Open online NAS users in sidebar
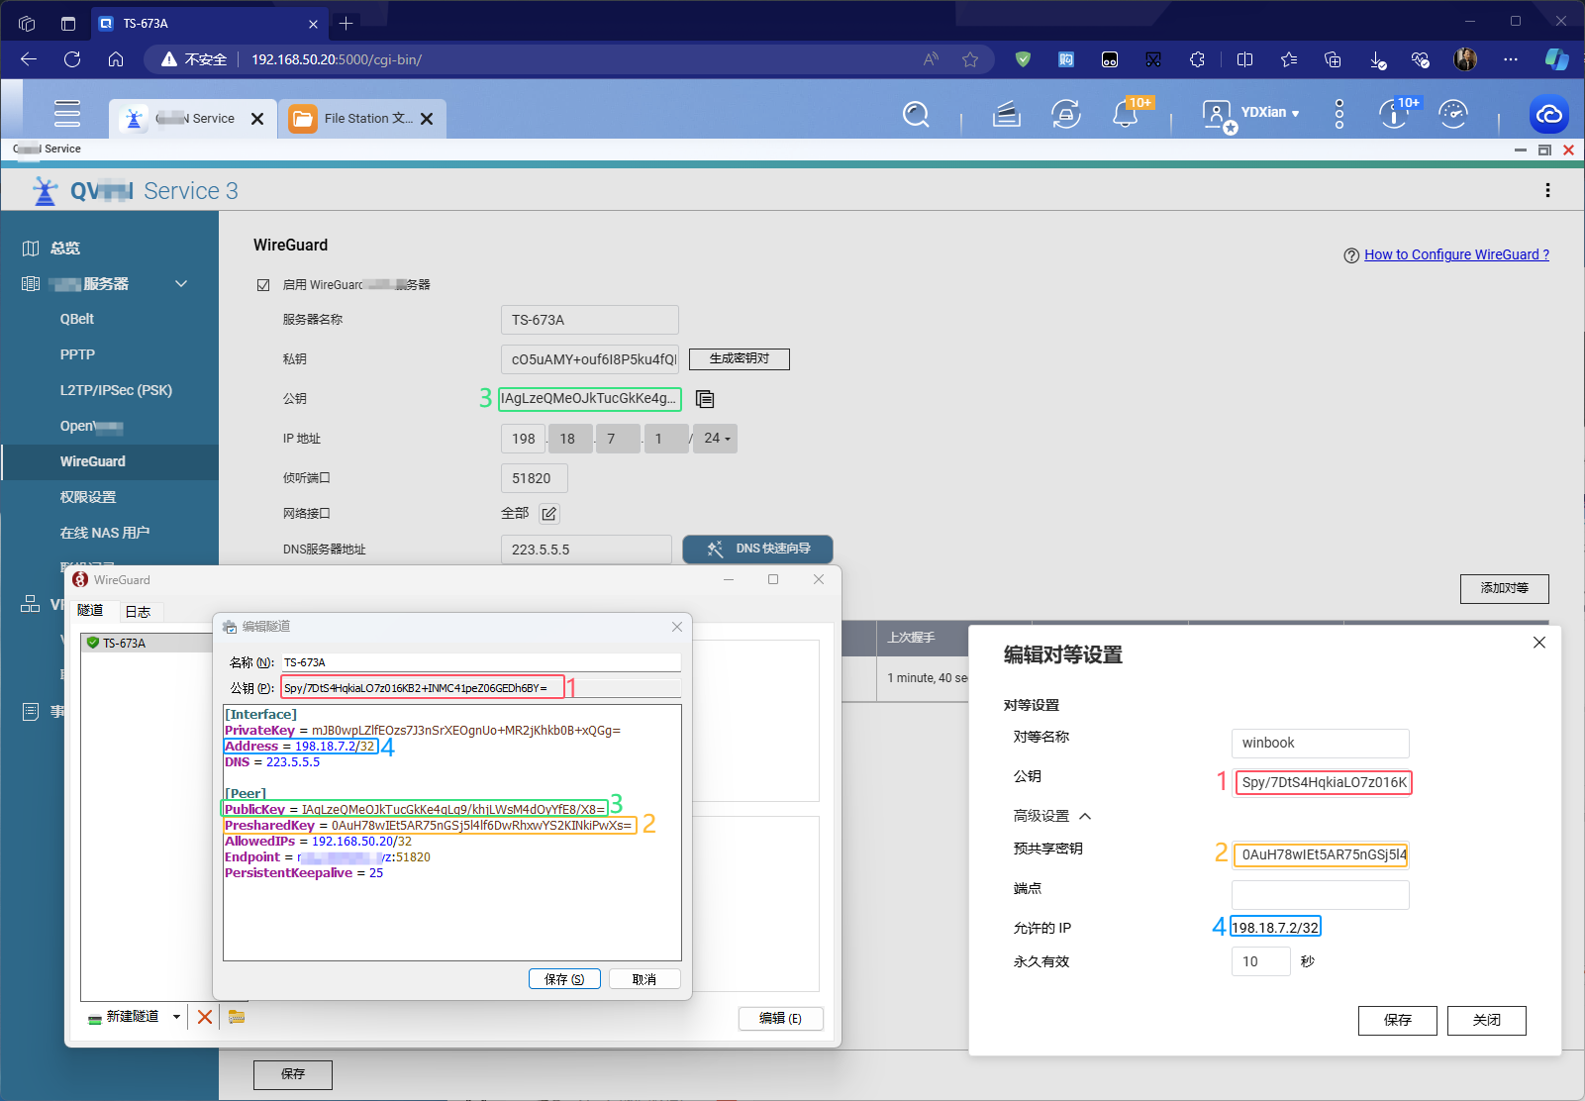 point(105,533)
